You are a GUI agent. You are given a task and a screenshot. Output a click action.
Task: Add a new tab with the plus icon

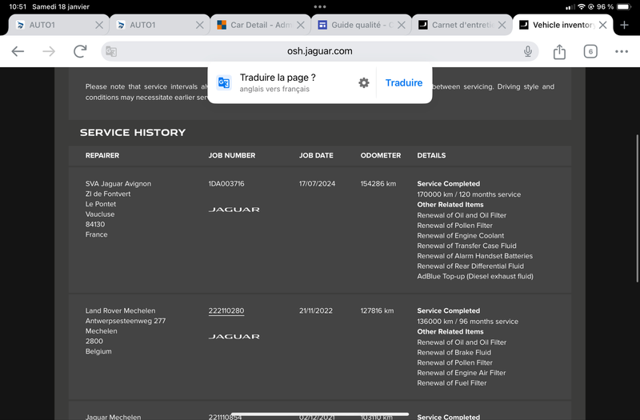pos(624,25)
